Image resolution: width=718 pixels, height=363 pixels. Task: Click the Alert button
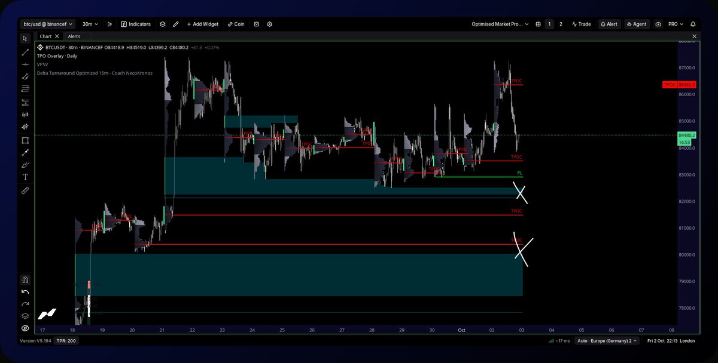(609, 24)
